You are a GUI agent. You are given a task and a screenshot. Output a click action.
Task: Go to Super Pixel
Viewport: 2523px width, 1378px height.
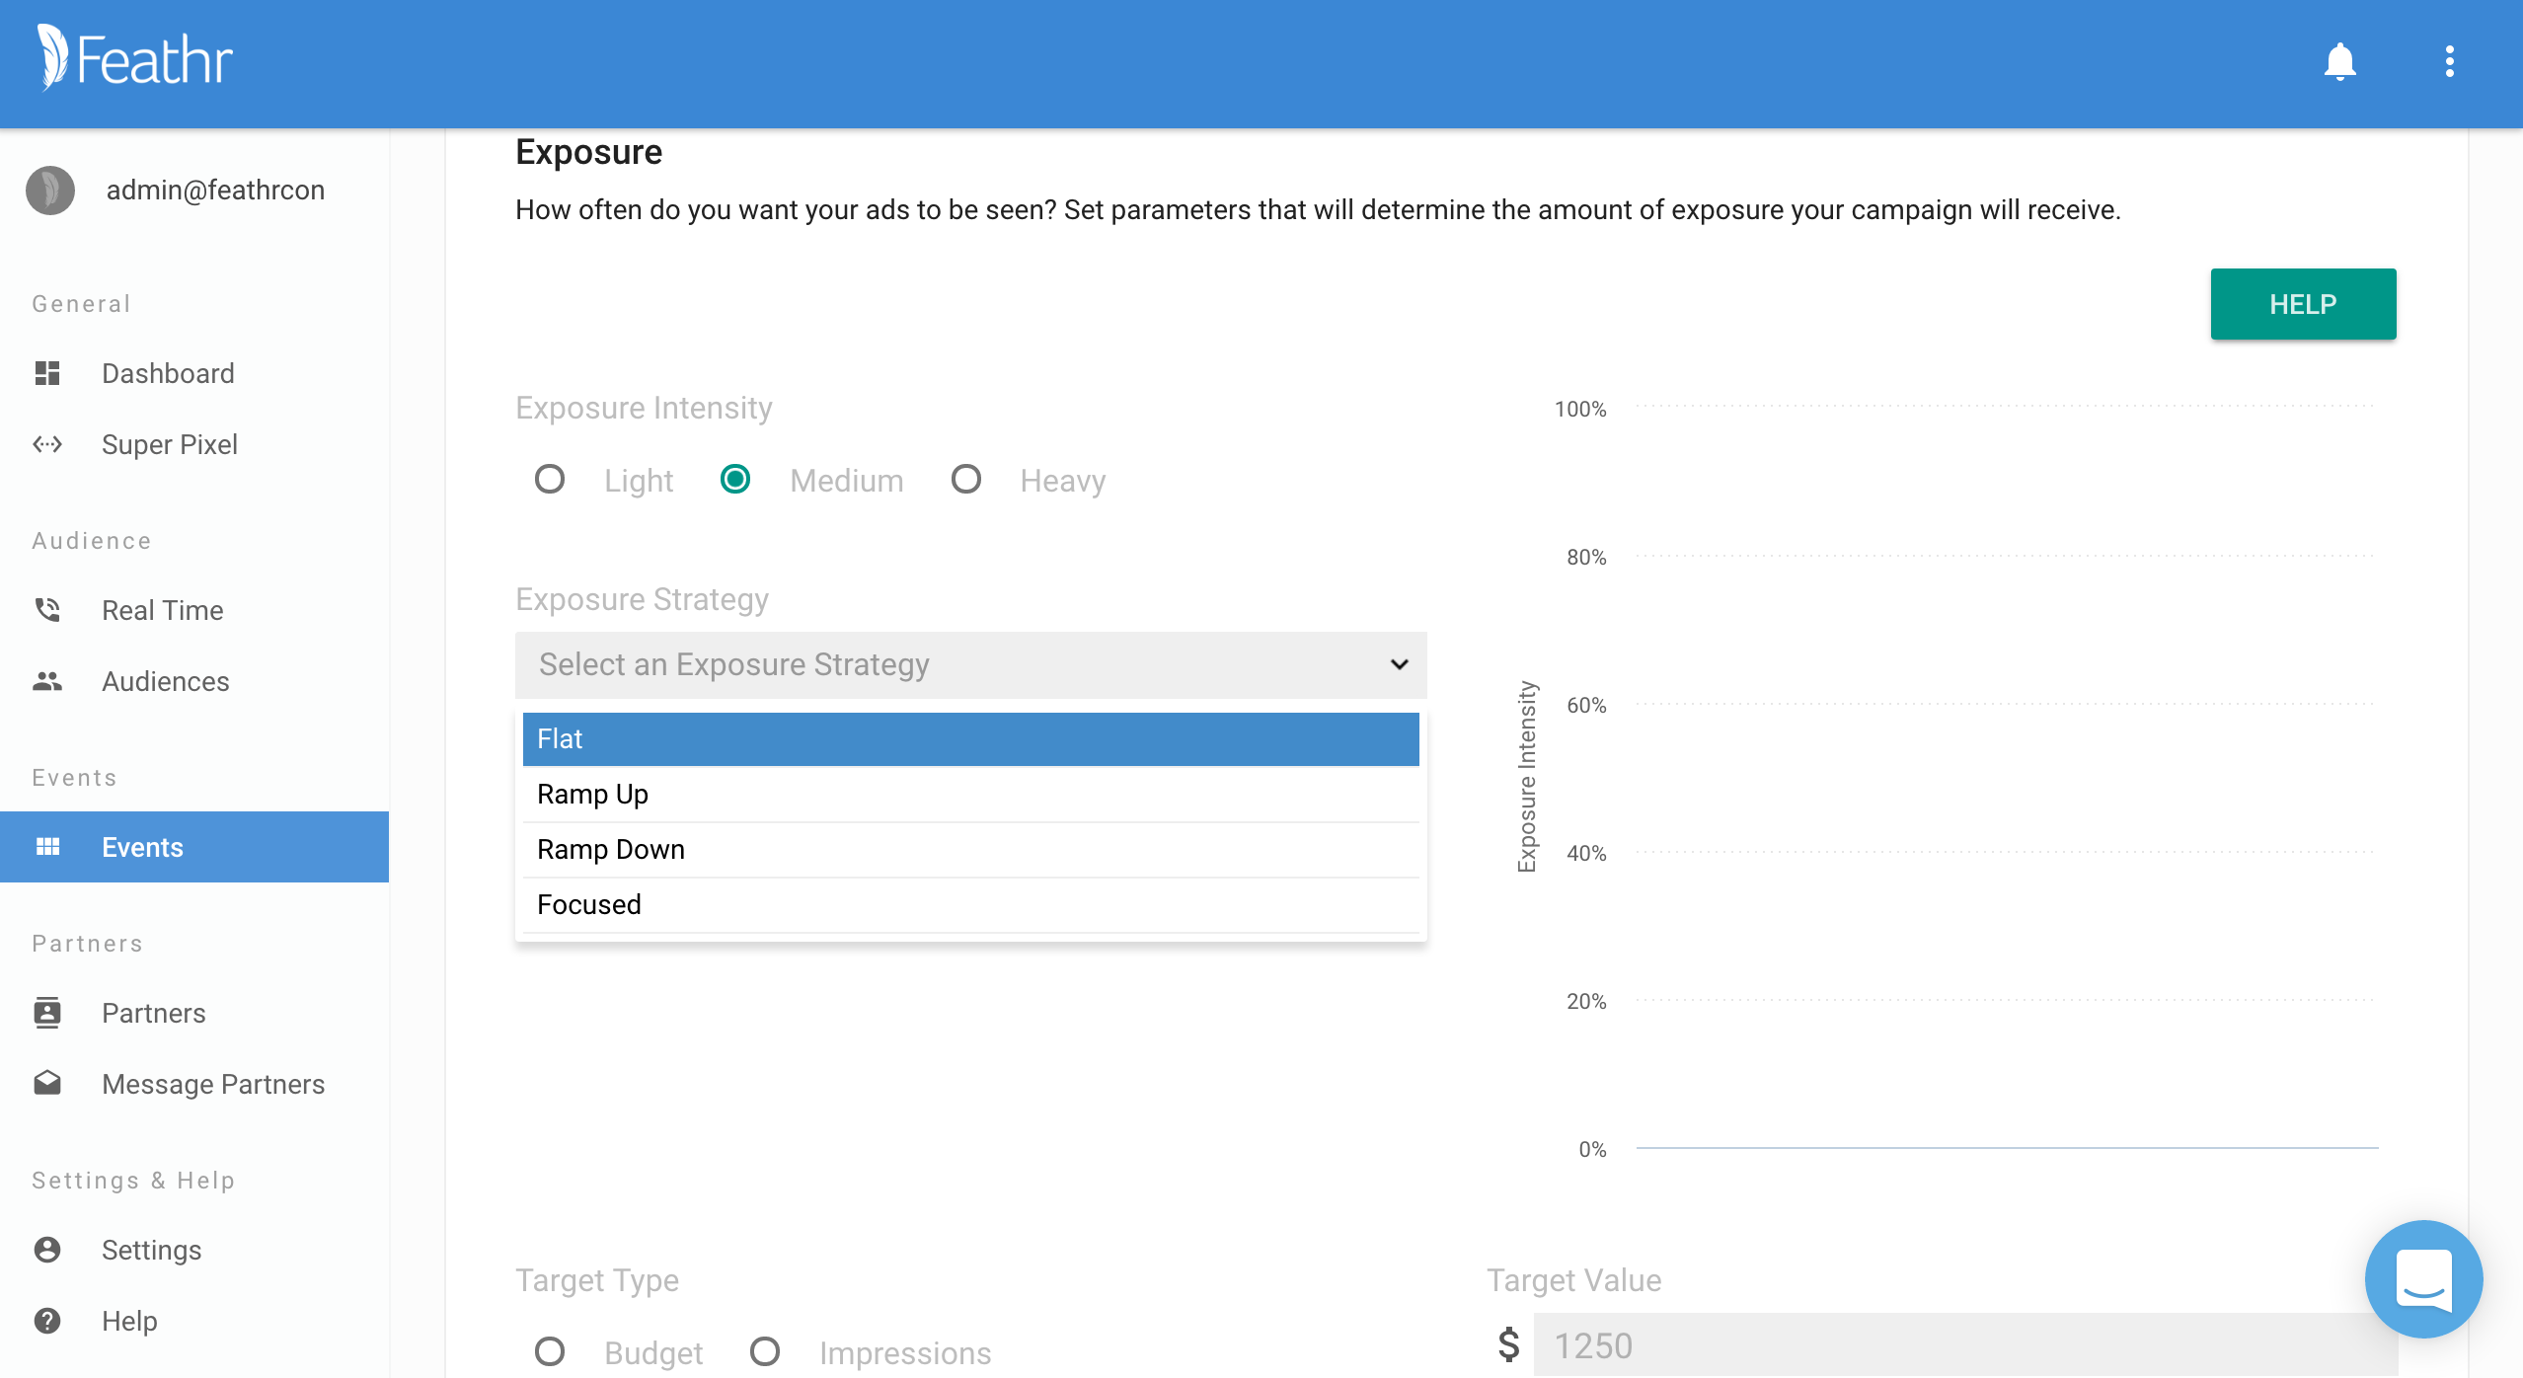[x=194, y=444]
